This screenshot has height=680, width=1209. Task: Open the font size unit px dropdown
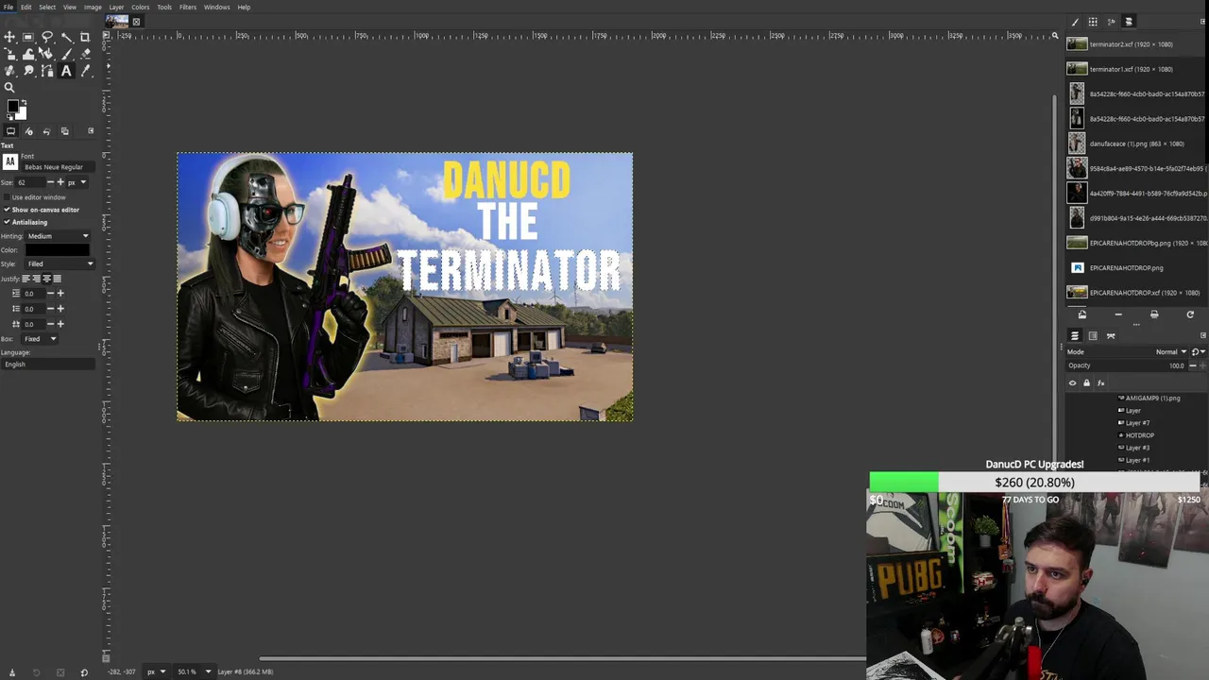pyautogui.click(x=77, y=182)
